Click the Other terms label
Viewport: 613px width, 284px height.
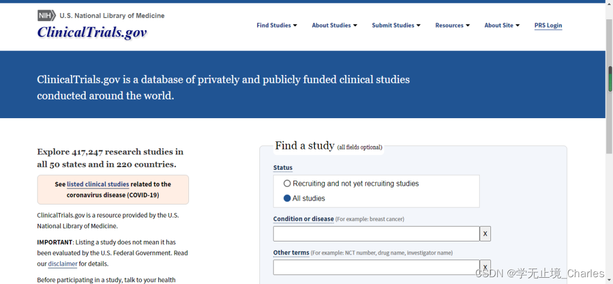tap(291, 253)
